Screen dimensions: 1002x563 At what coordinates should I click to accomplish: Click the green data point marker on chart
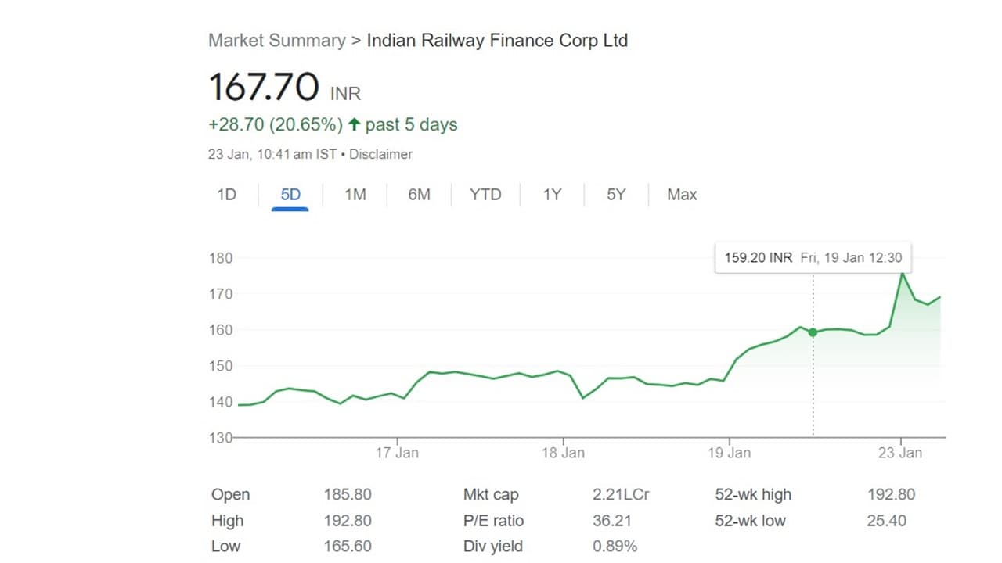[813, 332]
